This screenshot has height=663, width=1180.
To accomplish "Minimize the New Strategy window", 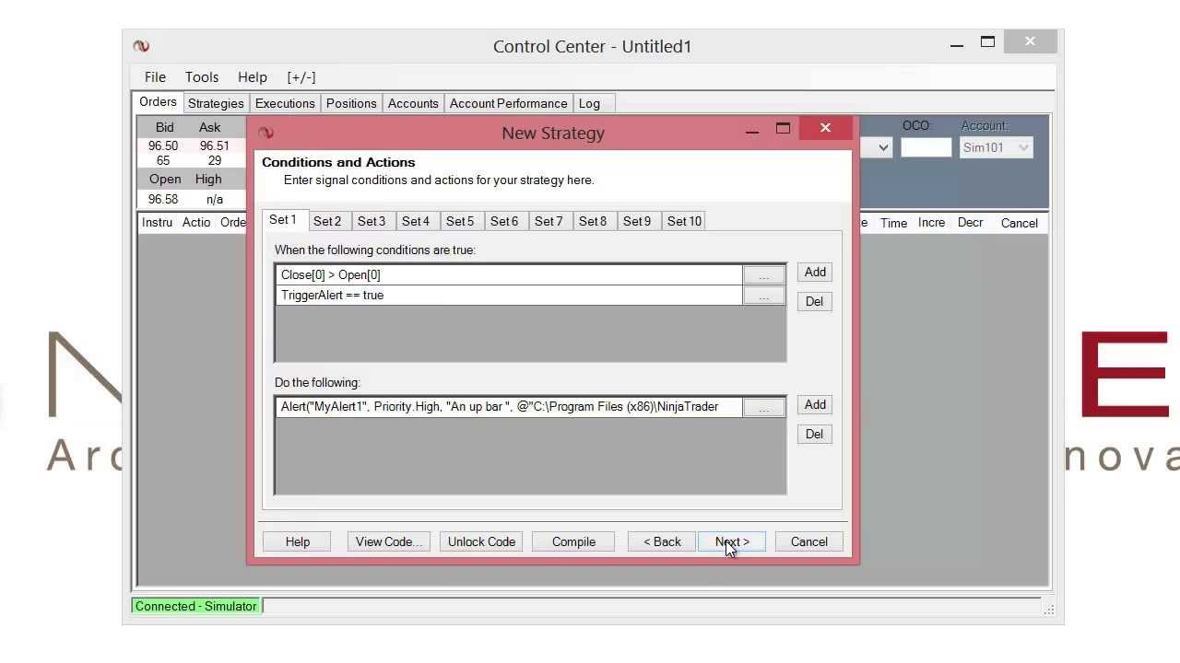I will 752,131.
